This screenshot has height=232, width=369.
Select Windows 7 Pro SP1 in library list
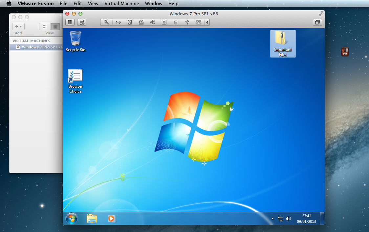click(x=39, y=47)
